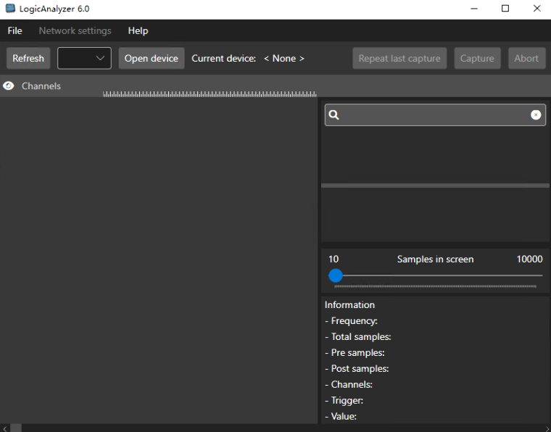Image resolution: width=551 pixels, height=432 pixels.
Task: Click the '- Value:' information line
Action: pos(341,416)
